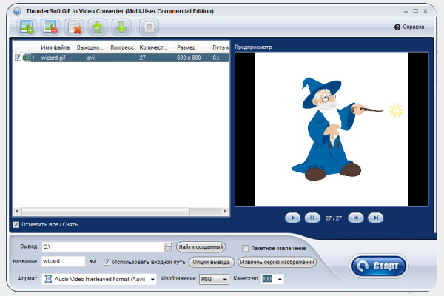Go to next frame in preview
Image resolution: width=444 pixels, height=296 pixels.
375,218
